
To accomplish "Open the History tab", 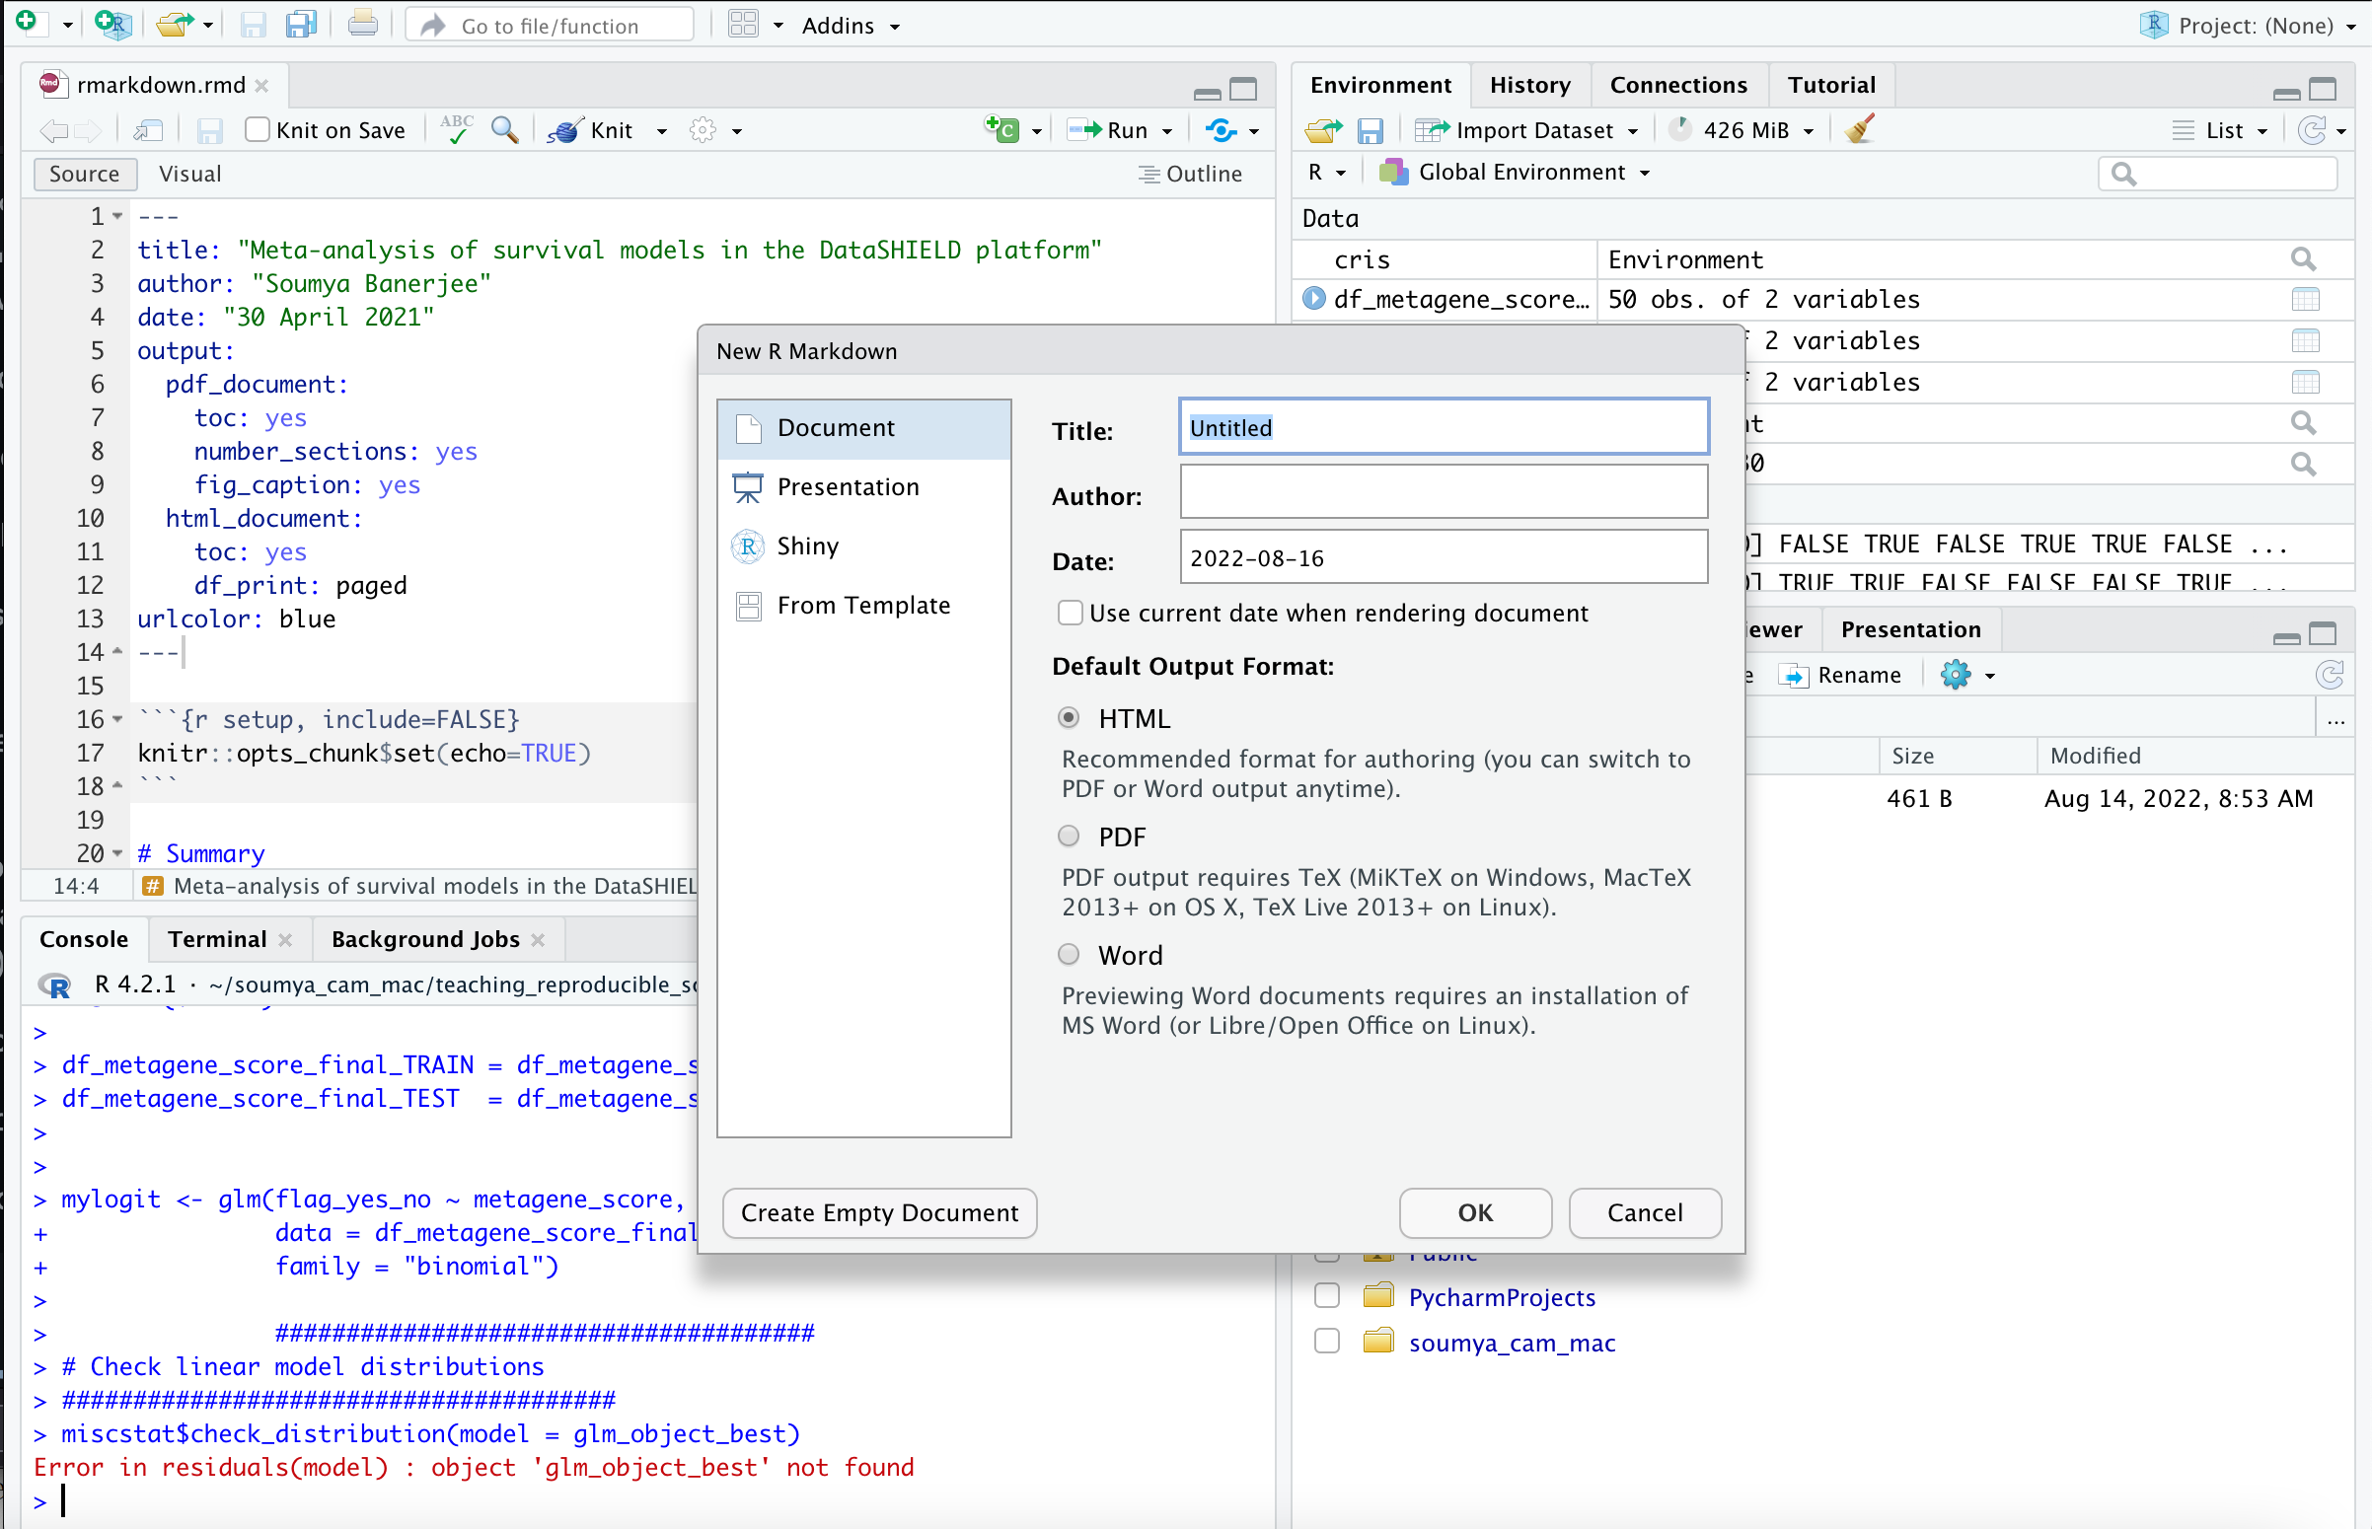I will [1529, 85].
